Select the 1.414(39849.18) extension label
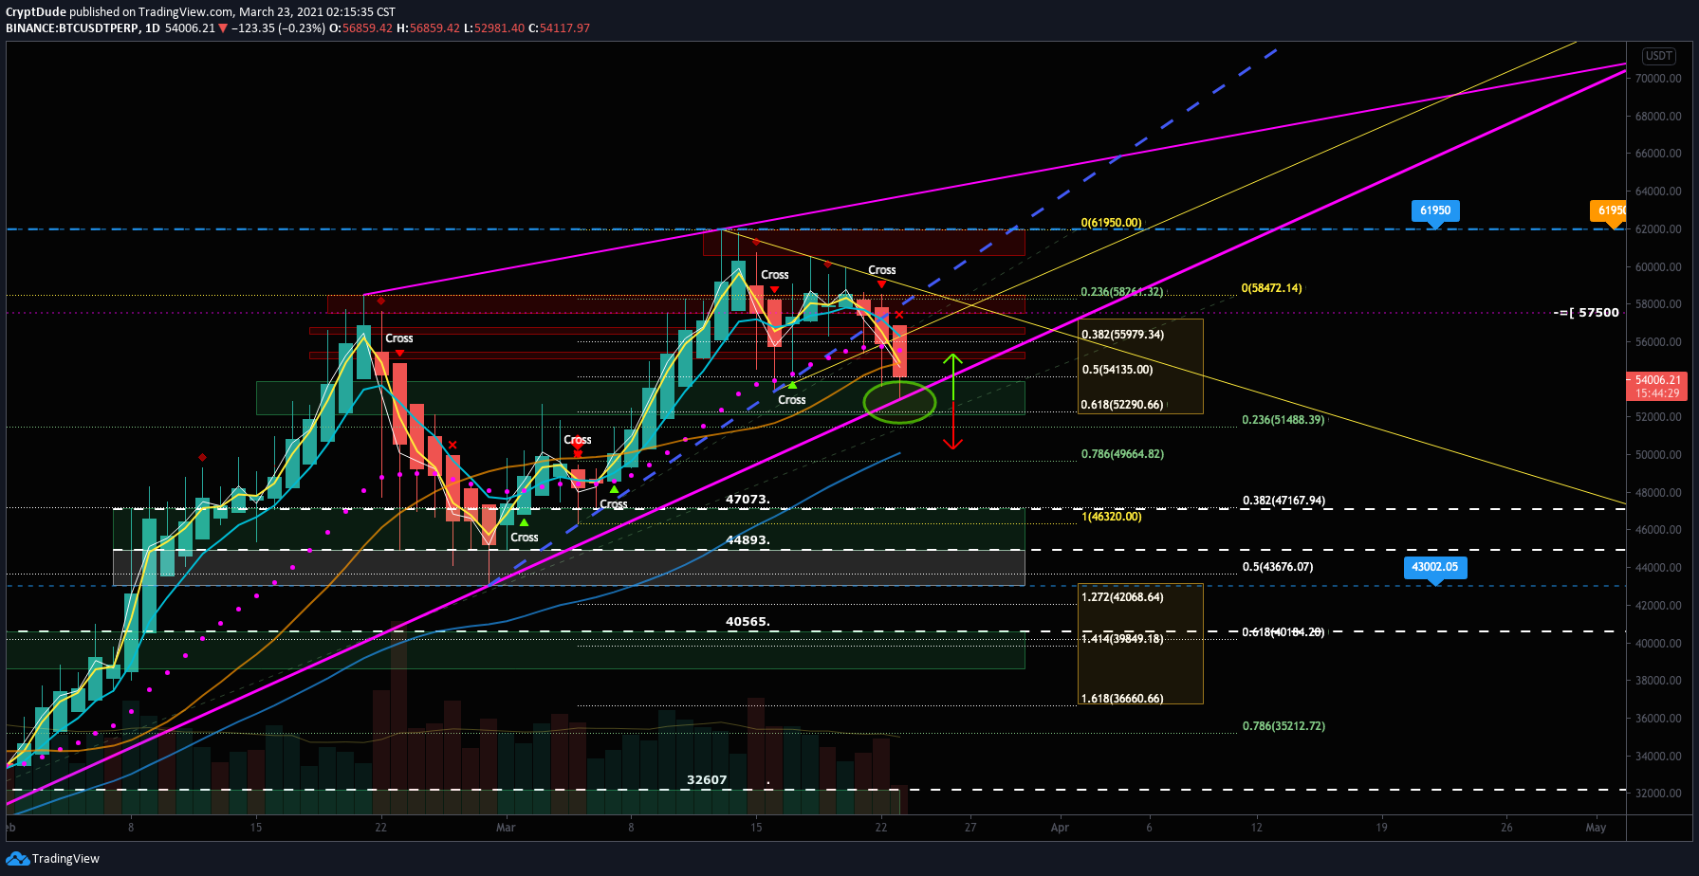Image resolution: width=1699 pixels, height=876 pixels. pyautogui.click(x=1122, y=639)
